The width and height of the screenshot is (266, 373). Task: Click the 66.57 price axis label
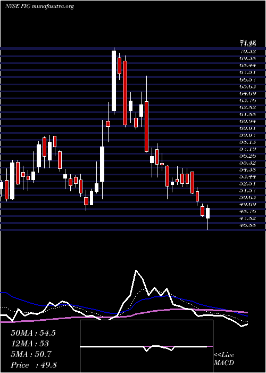pos(248,79)
